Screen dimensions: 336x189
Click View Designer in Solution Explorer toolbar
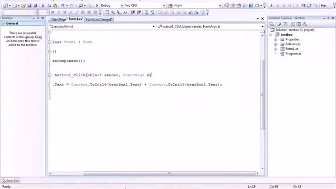(299, 24)
